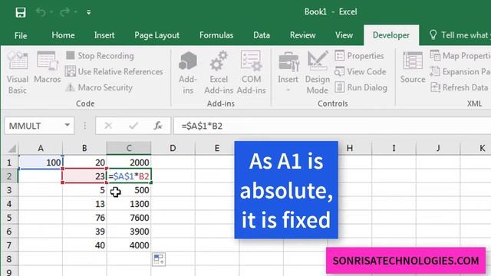This screenshot has height=276, width=491.
Task: Select column C header
Action: tap(129, 148)
